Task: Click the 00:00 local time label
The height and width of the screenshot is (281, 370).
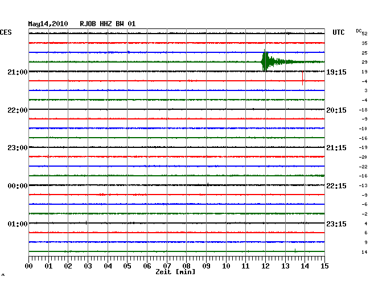Action: coord(18,186)
